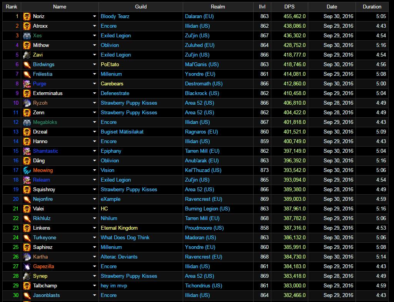Image resolution: width=394 pixels, height=302 pixels.
Task: Click the arcane icon beside Gapezilla
Action: pos(27,267)
